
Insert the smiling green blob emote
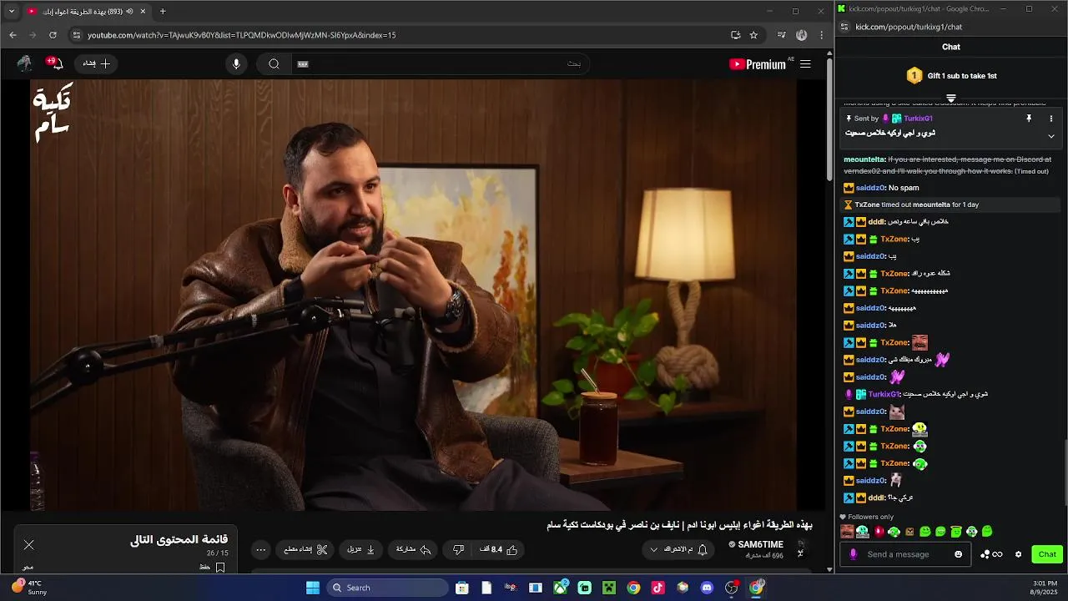pos(924,532)
